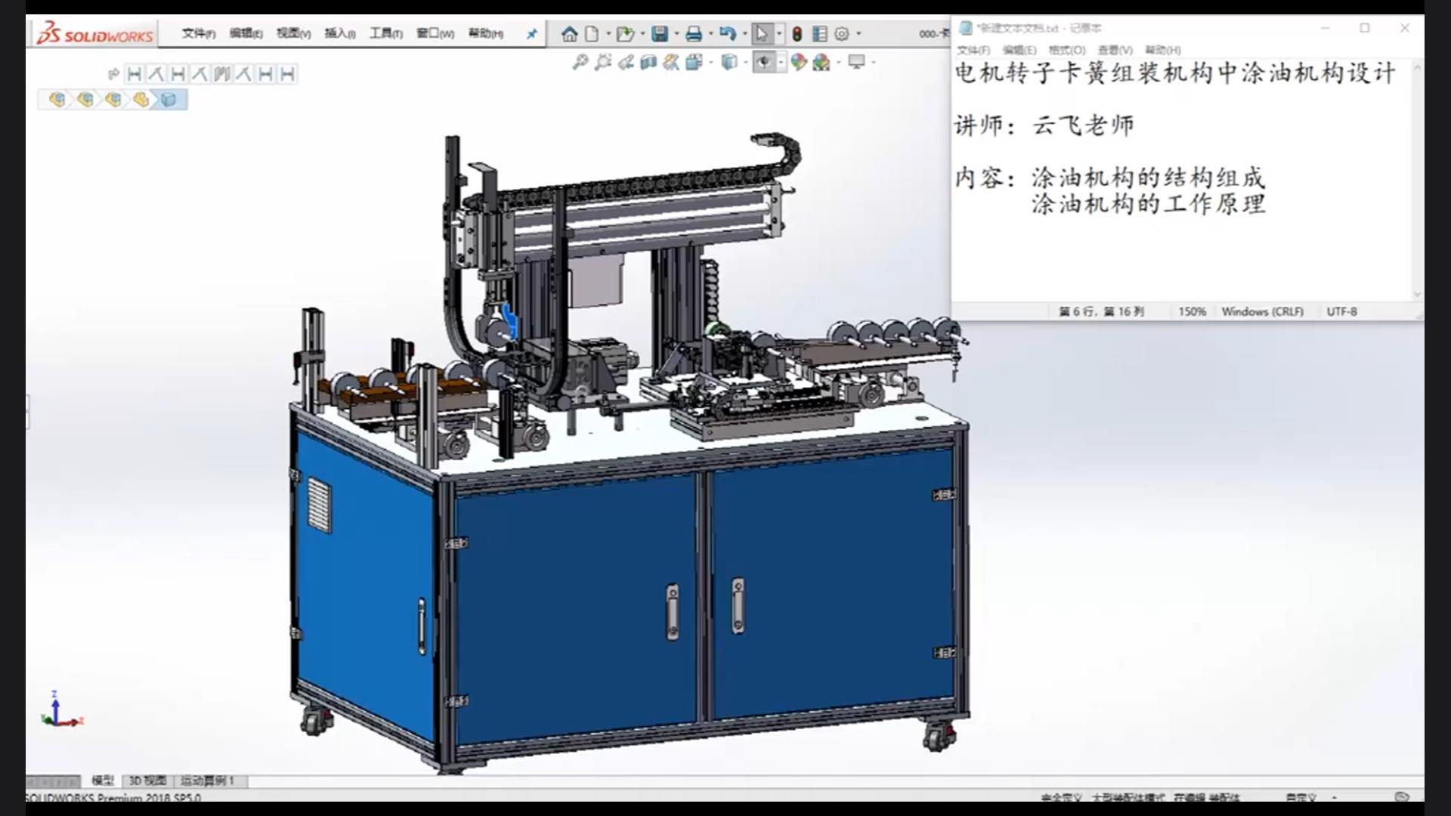Expand the Display Style dropdown arrow
The image size is (1451, 816).
745,63
